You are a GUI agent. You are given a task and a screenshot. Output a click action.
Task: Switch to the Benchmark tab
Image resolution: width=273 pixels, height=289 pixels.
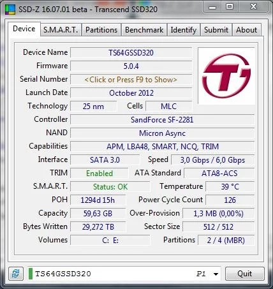(x=144, y=30)
